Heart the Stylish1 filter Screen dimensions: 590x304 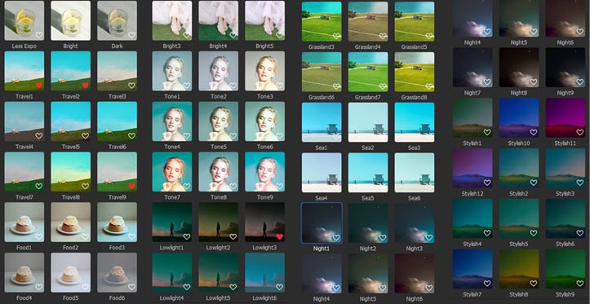pyautogui.click(x=487, y=132)
